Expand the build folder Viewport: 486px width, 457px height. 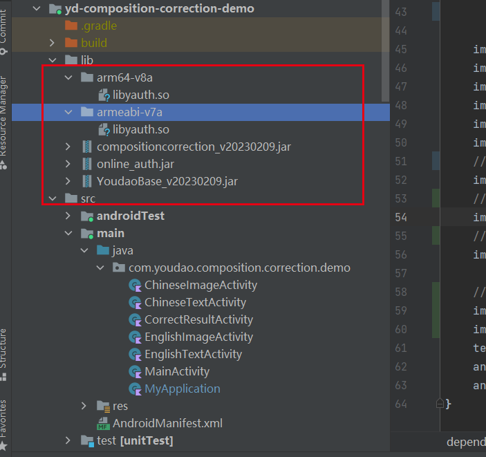coord(52,43)
